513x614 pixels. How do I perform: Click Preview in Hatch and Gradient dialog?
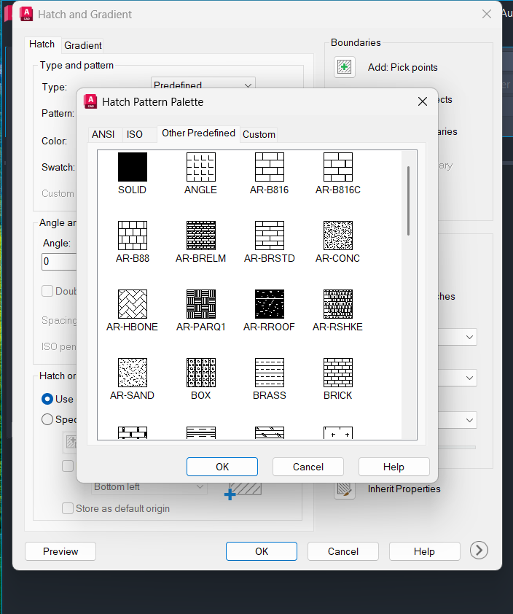(x=60, y=551)
